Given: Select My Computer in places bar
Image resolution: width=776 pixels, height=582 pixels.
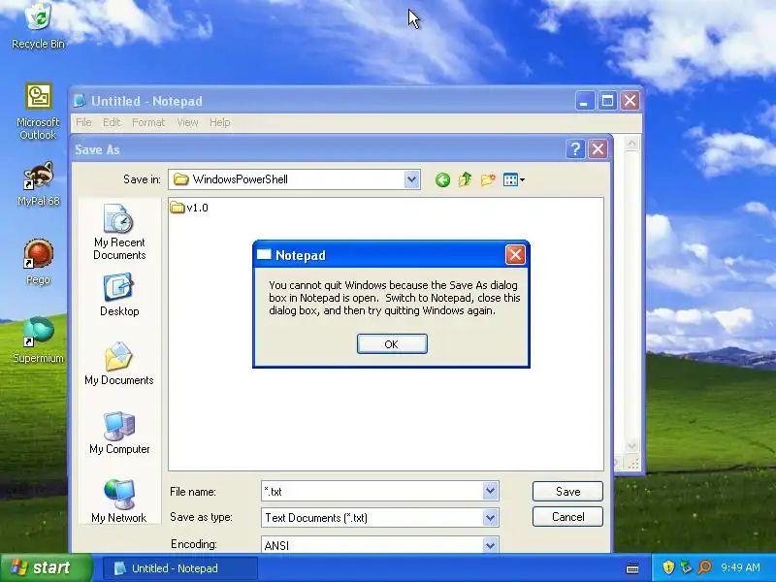Looking at the screenshot, I should (119, 433).
